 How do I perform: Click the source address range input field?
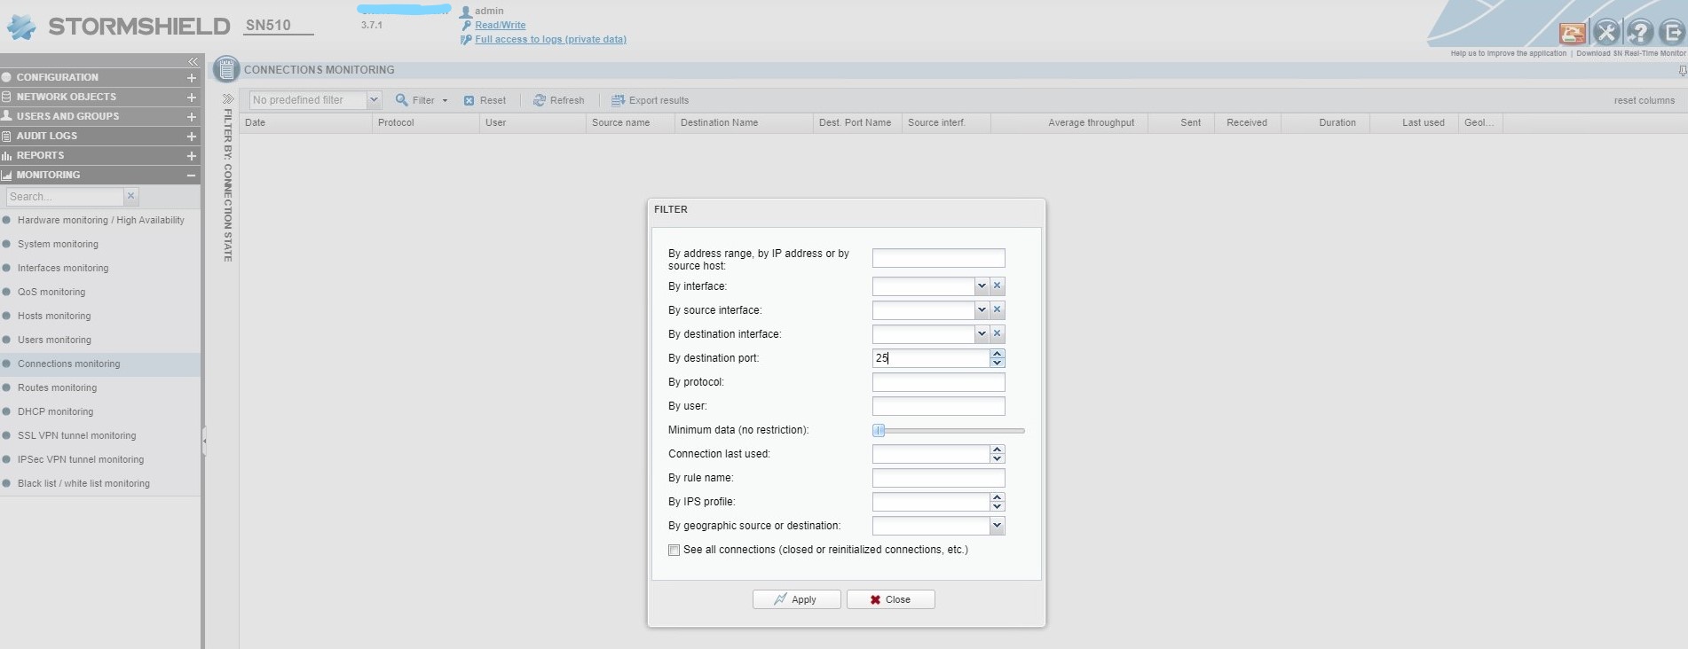[938, 258]
